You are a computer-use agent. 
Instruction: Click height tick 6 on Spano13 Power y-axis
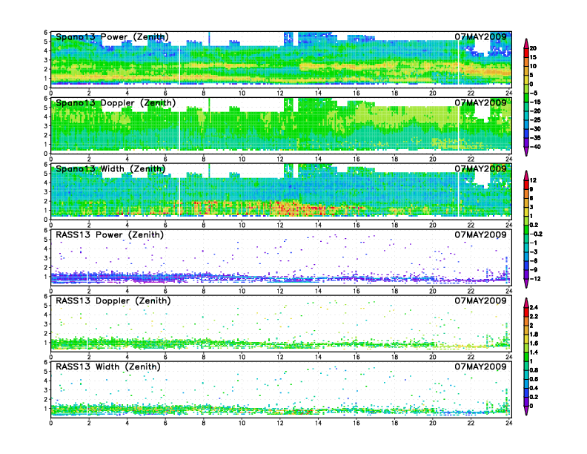click(x=46, y=33)
